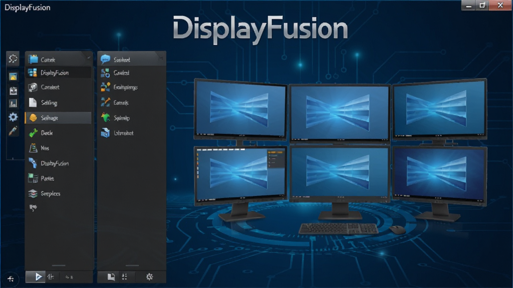Click the dashed circle sync icon in the sidebar

coord(13,59)
